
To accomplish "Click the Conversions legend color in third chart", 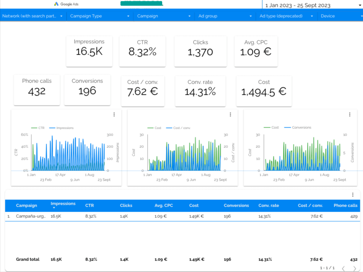I will (287, 128).
